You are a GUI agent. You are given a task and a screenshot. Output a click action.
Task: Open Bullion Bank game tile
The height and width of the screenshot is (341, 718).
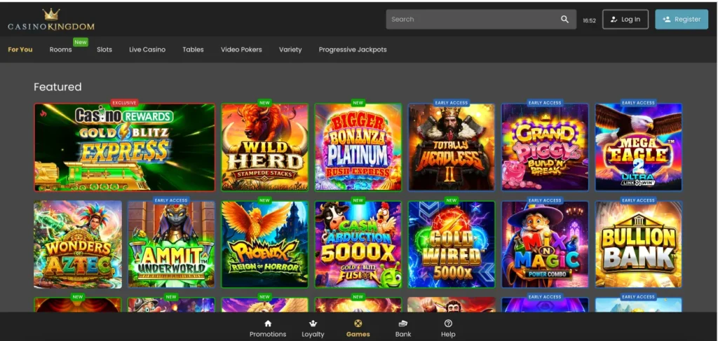pos(638,244)
